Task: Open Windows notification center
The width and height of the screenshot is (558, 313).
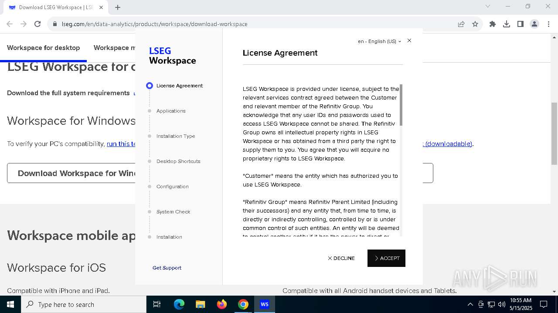Action: [x=544, y=304]
